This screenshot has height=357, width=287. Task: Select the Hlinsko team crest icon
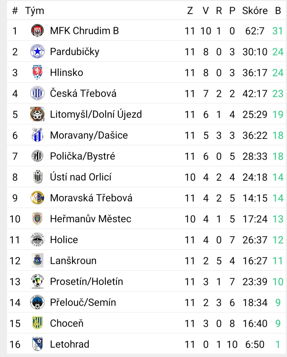tap(37, 72)
